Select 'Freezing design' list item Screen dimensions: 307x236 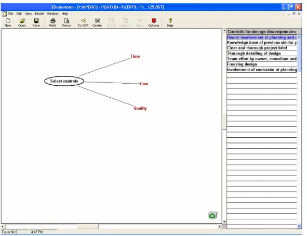[262, 64]
